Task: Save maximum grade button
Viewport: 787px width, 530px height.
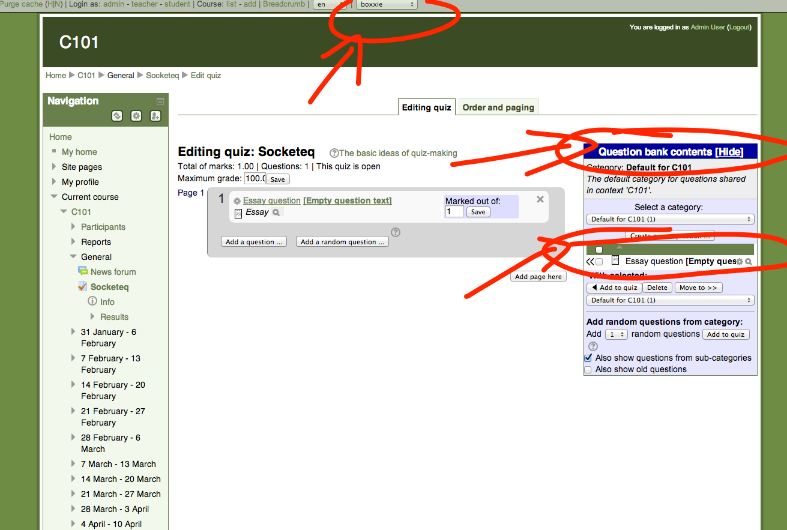Action: click(277, 179)
